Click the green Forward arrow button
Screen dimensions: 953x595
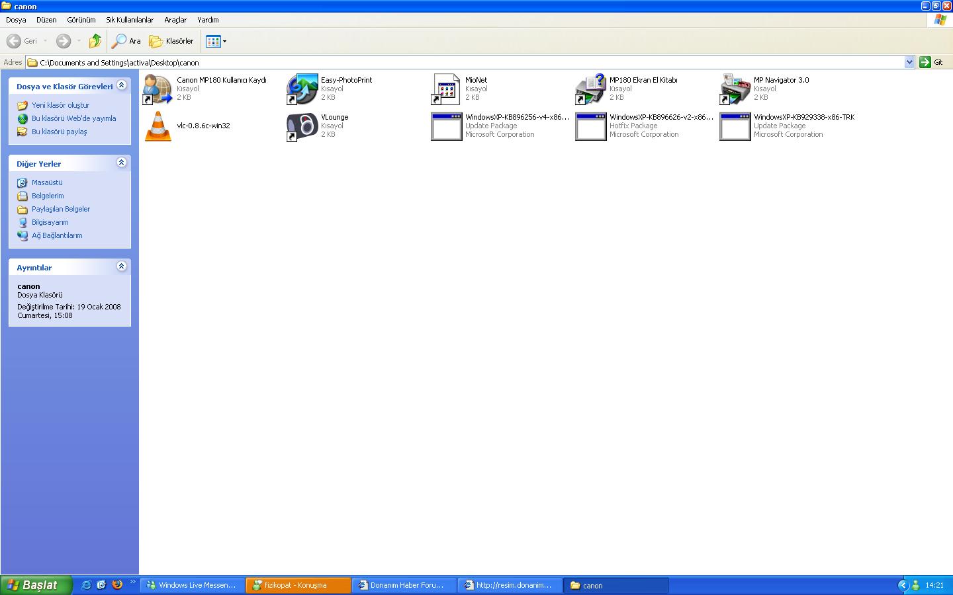click(x=63, y=41)
